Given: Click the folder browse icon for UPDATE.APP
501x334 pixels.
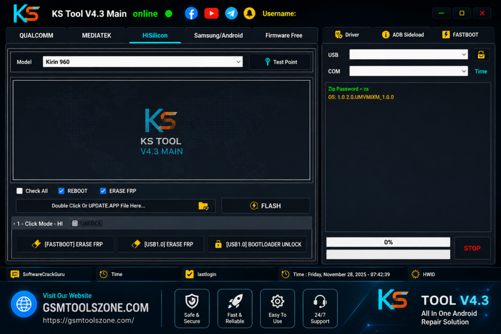Looking at the screenshot, I should [203, 206].
